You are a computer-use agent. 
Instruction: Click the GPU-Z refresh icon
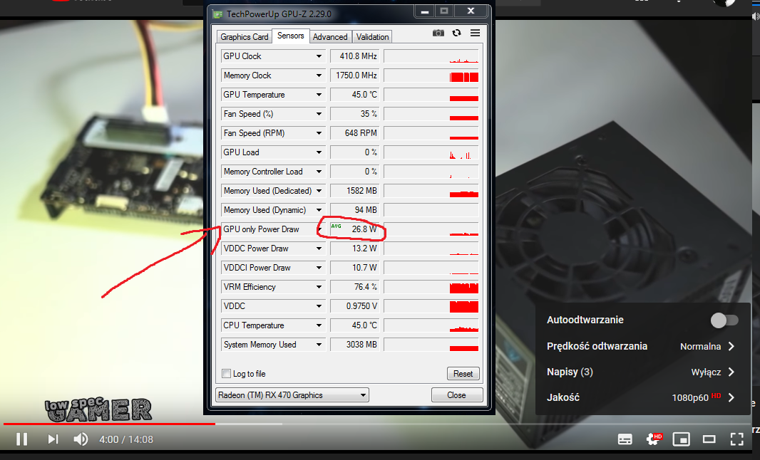pyautogui.click(x=456, y=33)
